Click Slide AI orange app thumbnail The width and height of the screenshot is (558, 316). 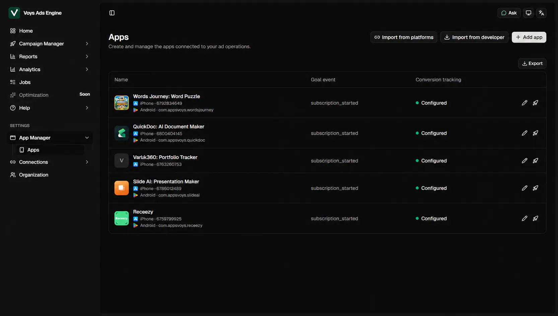tap(122, 188)
